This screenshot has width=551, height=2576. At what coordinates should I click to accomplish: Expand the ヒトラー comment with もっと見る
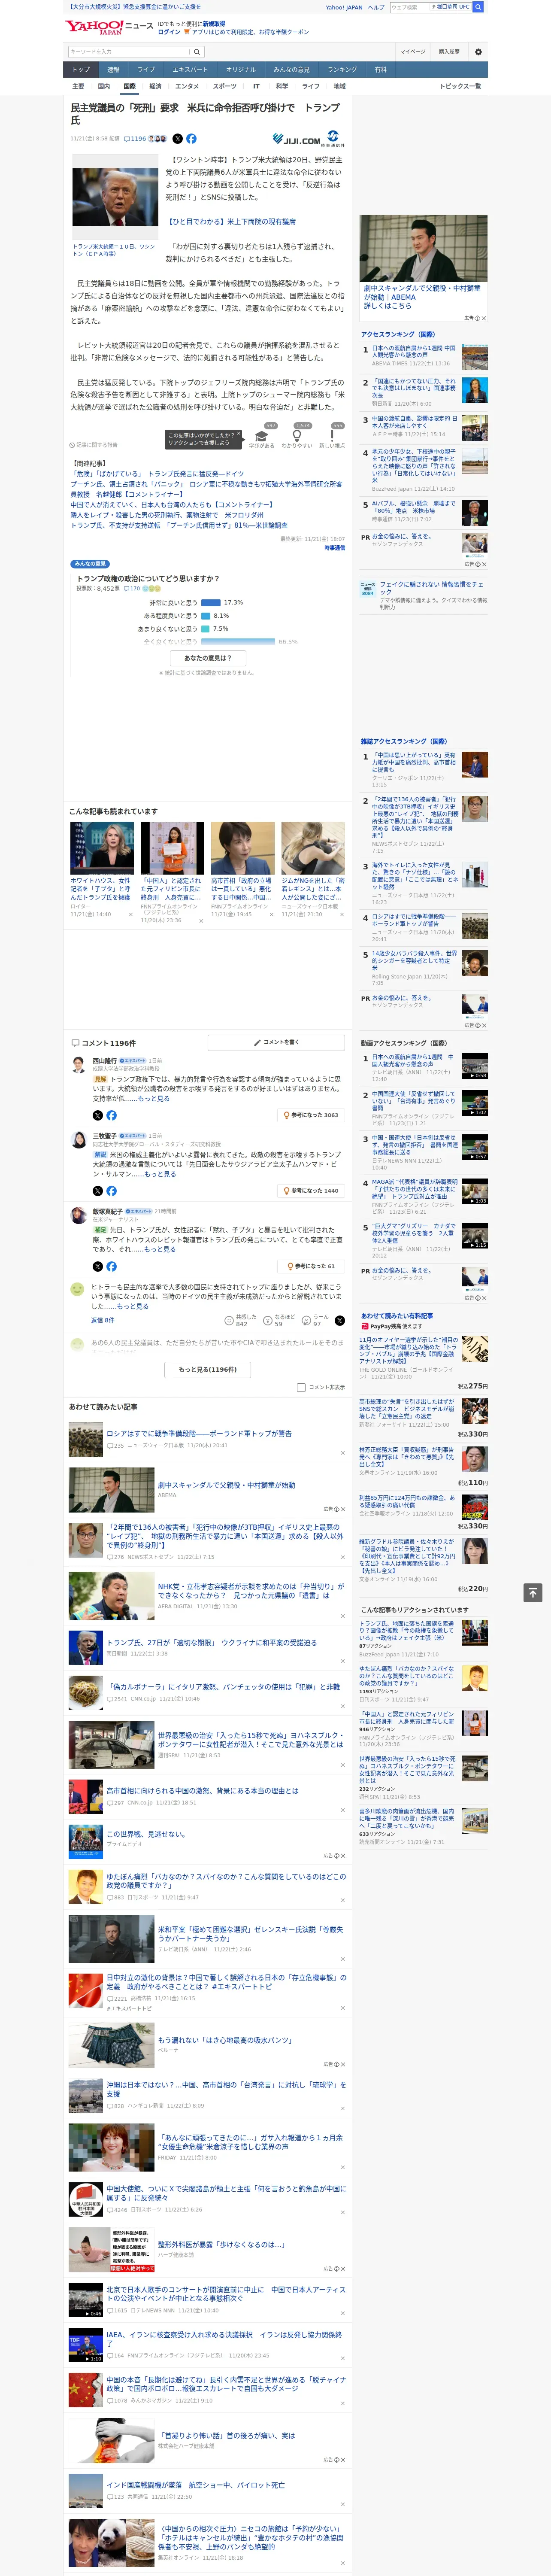pyautogui.click(x=133, y=1306)
